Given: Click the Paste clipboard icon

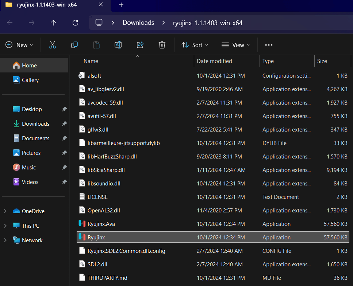Looking at the screenshot, I should tap(96, 45).
